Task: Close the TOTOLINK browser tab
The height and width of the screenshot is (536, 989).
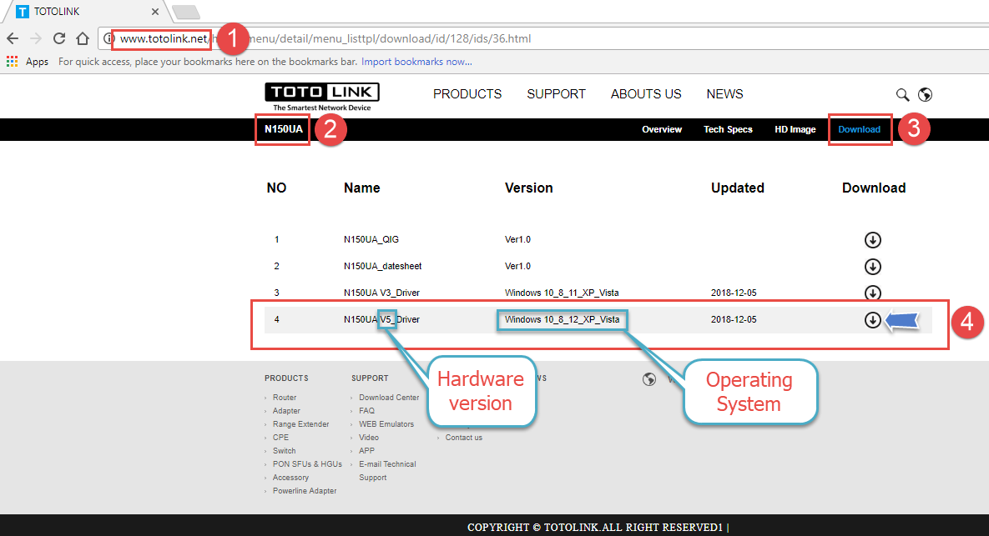Action: [x=155, y=12]
